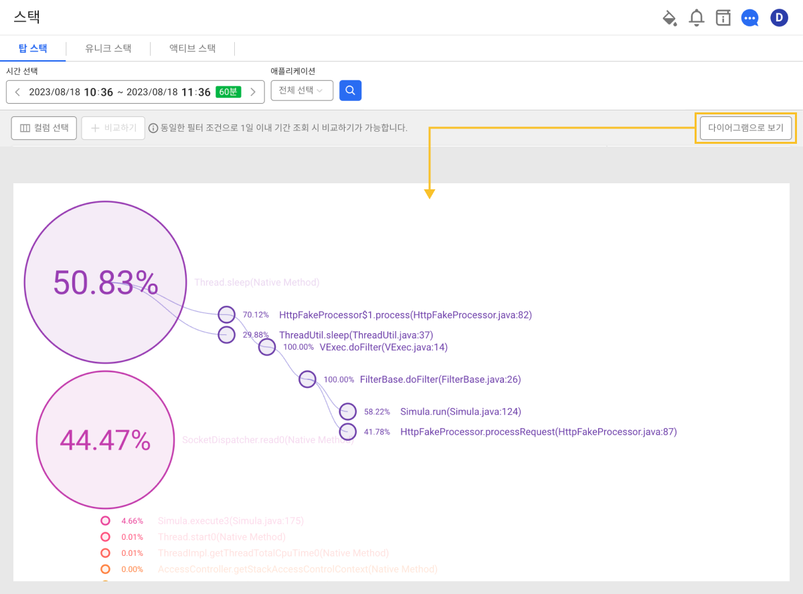Click the 다이어그램으로 보기 button
803x594 pixels.
745,128
